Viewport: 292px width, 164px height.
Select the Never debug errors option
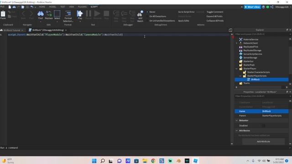152,12
